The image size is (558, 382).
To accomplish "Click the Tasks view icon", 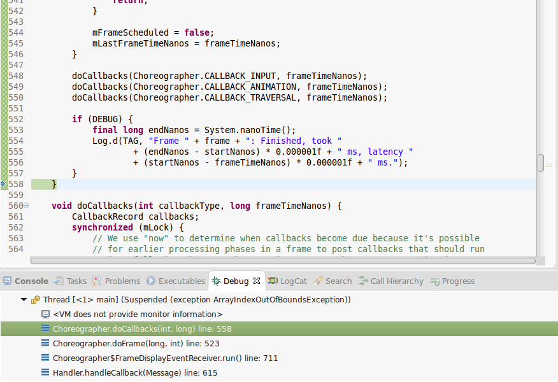I will tap(59, 281).
